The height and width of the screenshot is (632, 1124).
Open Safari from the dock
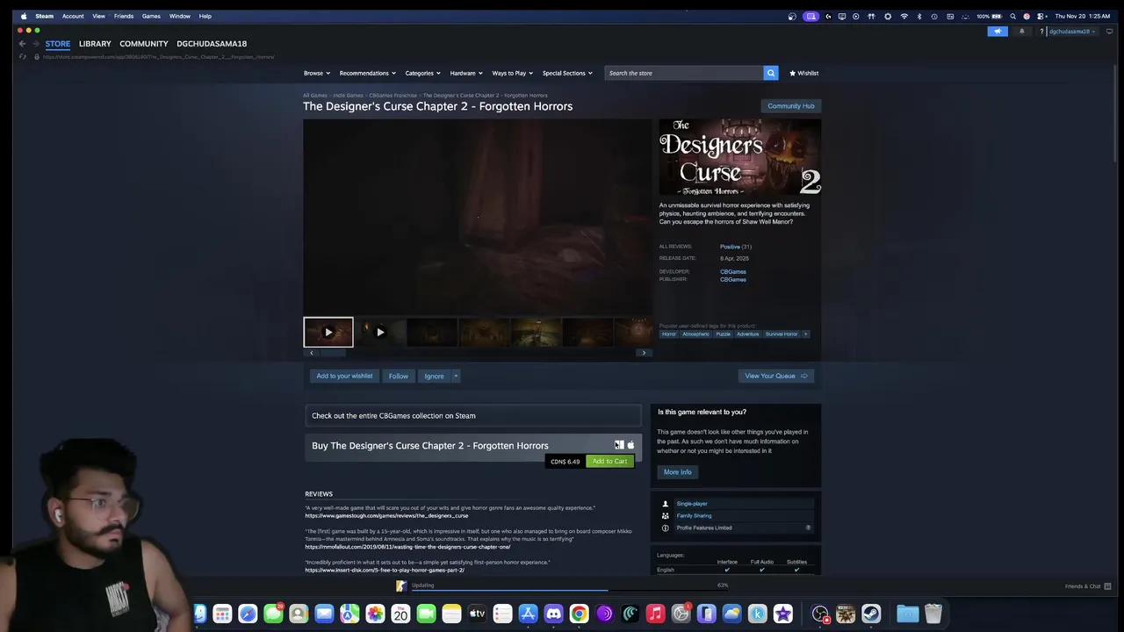pyautogui.click(x=248, y=614)
